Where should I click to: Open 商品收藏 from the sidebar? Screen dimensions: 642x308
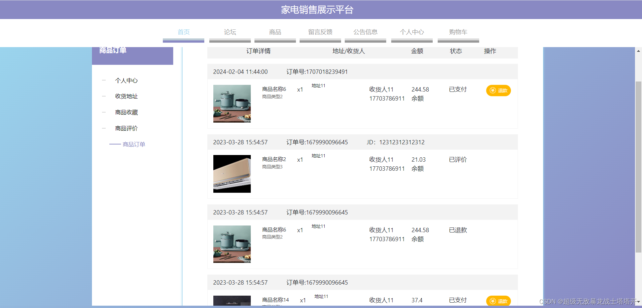point(126,112)
